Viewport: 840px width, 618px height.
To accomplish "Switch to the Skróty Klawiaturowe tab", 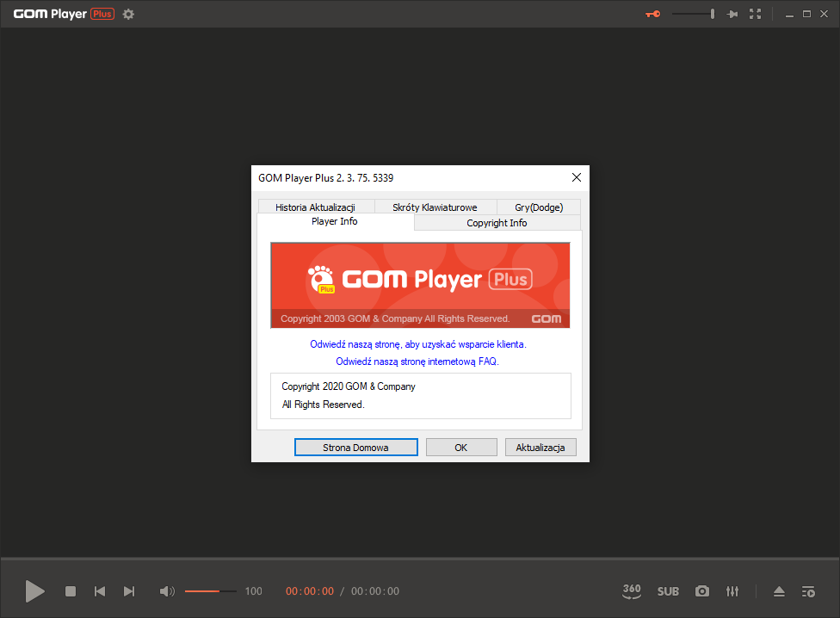I will click(435, 207).
